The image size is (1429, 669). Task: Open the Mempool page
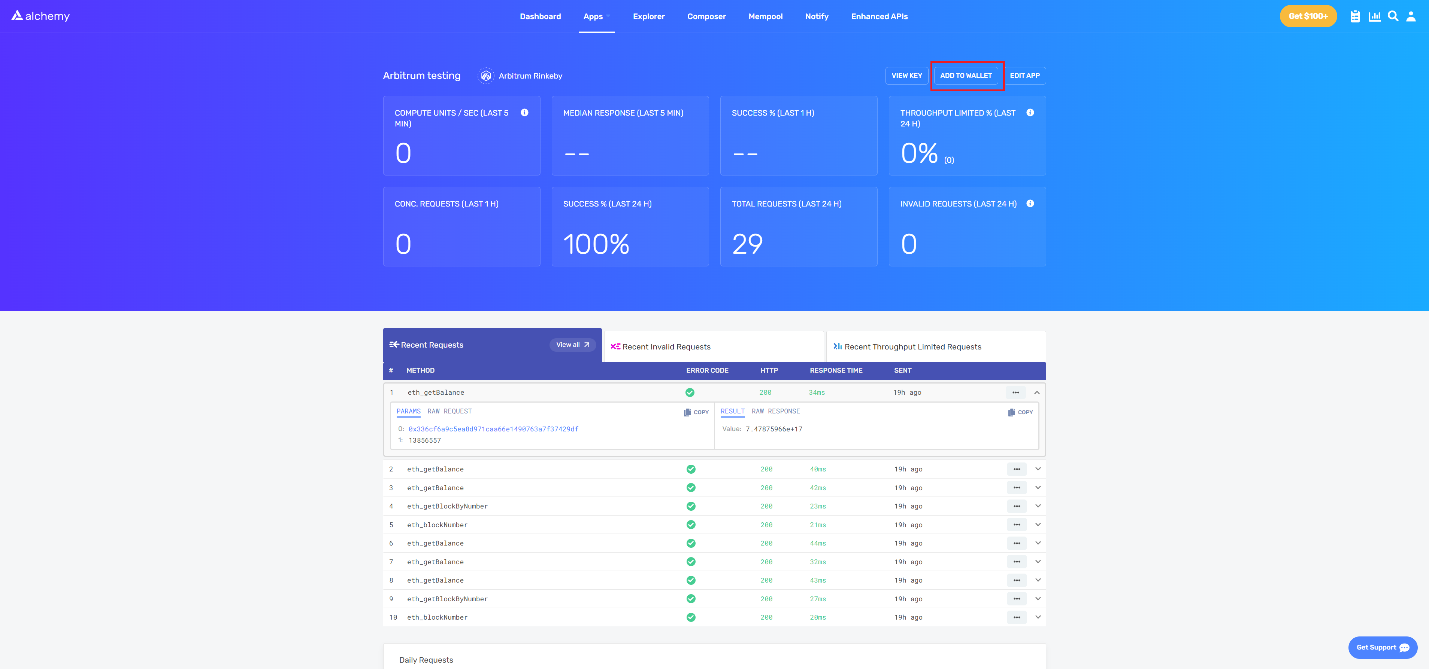click(766, 16)
